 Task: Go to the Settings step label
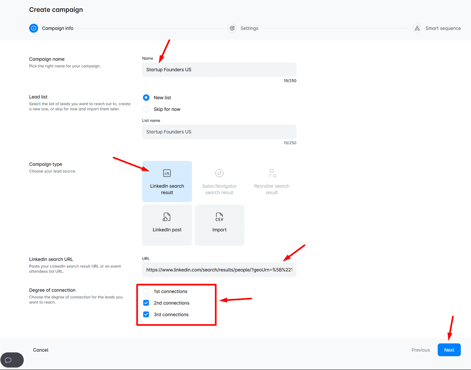tap(249, 28)
